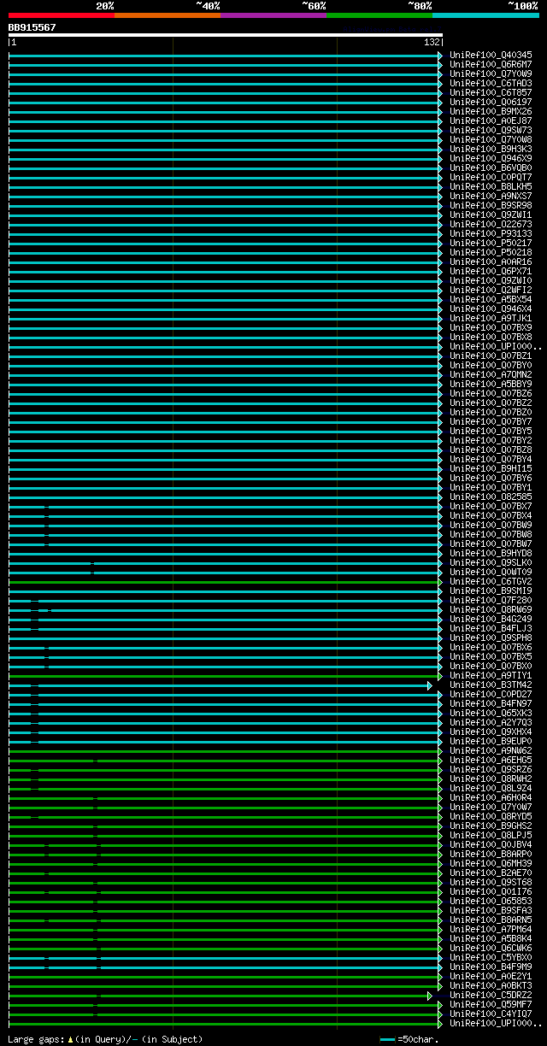Select the UniRef100_Q8L9Z4 label

[491, 788]
